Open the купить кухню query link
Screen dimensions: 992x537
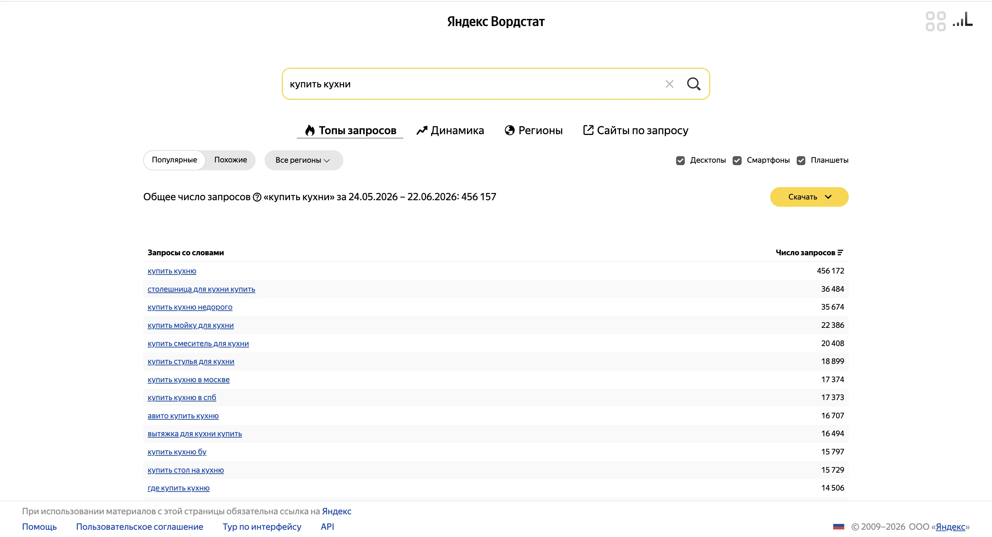172,271
